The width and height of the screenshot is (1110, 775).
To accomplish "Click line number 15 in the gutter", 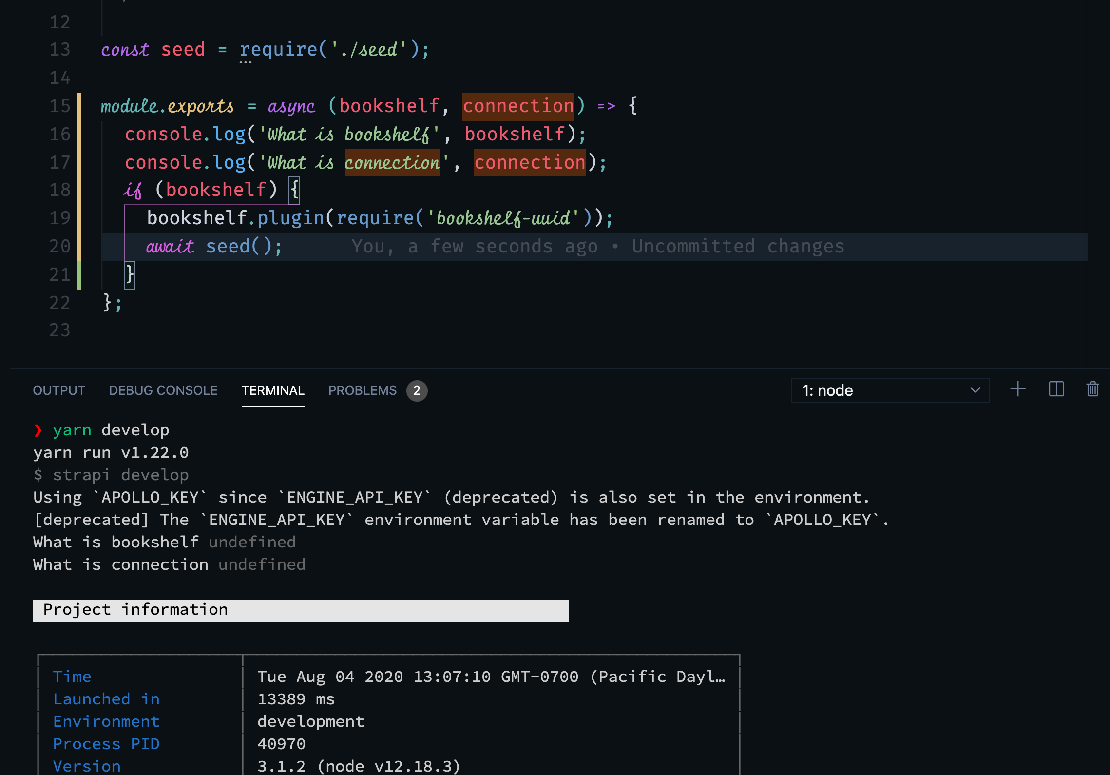I will (x=60, y=106).
